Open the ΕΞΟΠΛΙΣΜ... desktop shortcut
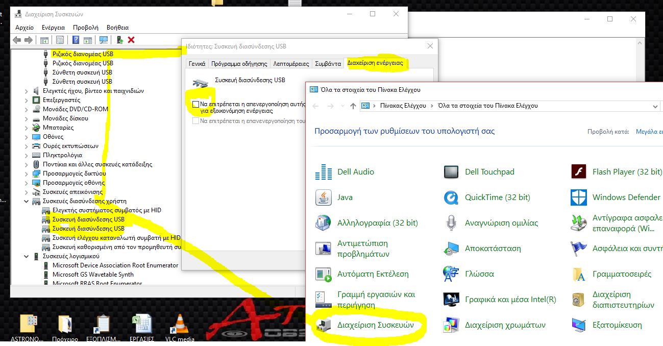This screenshot has width=663, height=346. click(103, 327)
